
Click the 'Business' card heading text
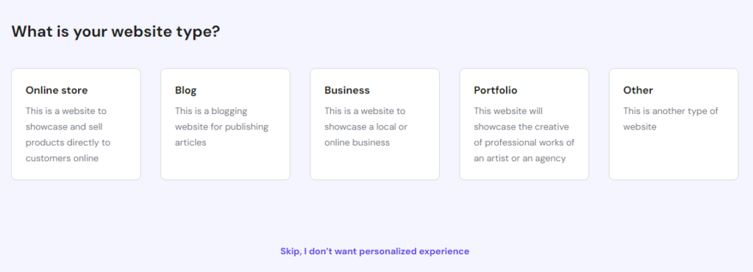[x=347, y=90]
